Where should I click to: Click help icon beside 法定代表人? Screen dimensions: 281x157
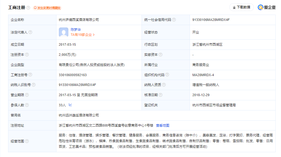click(30, 32)
